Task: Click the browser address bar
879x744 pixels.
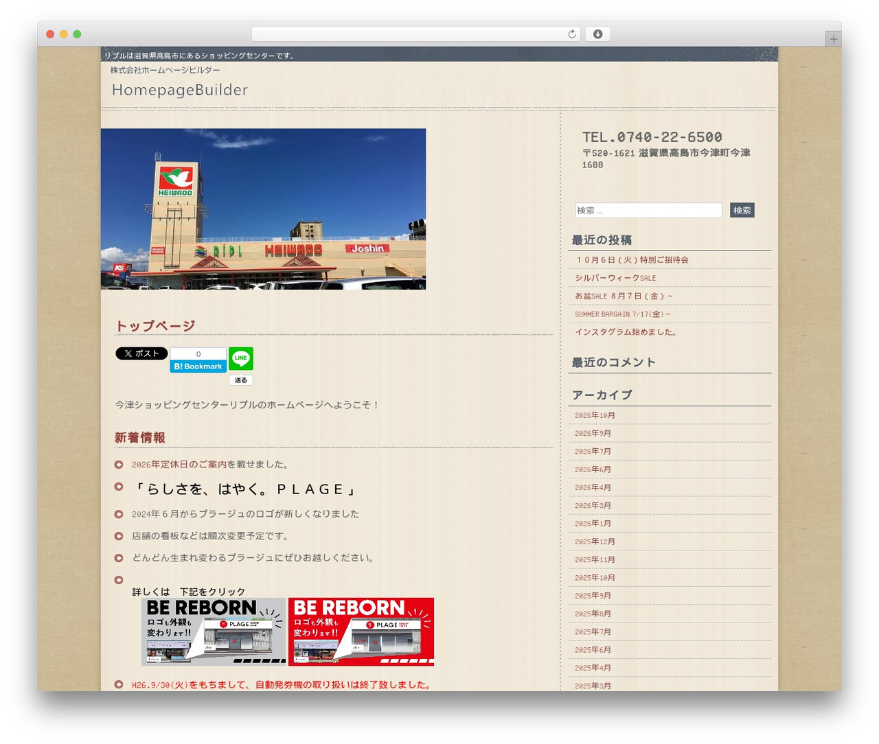Action: (416, 34)
